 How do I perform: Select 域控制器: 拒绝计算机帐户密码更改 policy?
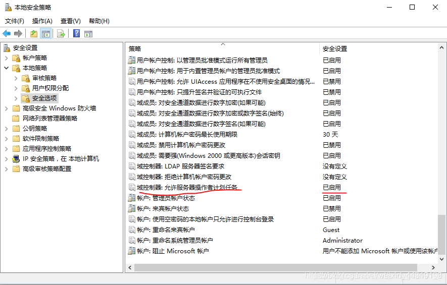pos(184,177)
